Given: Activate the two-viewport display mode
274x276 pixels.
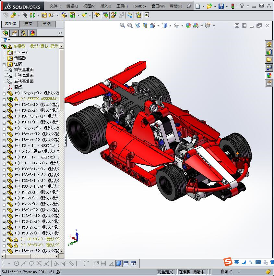Looking at the screenshot, I should tap(126, 263).
